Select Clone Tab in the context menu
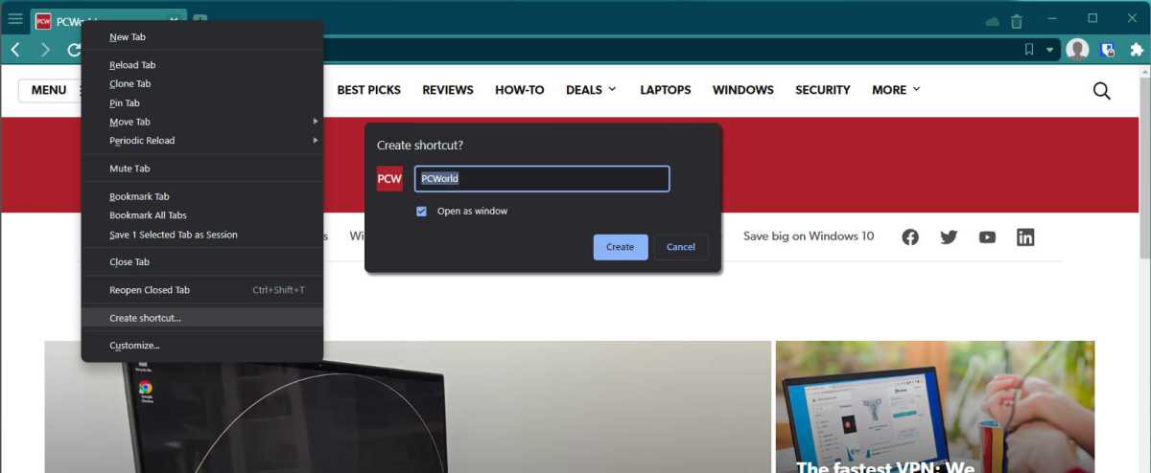Image resolution: width=1151 pixels, height=473 pixels. (x=202, y=84)
